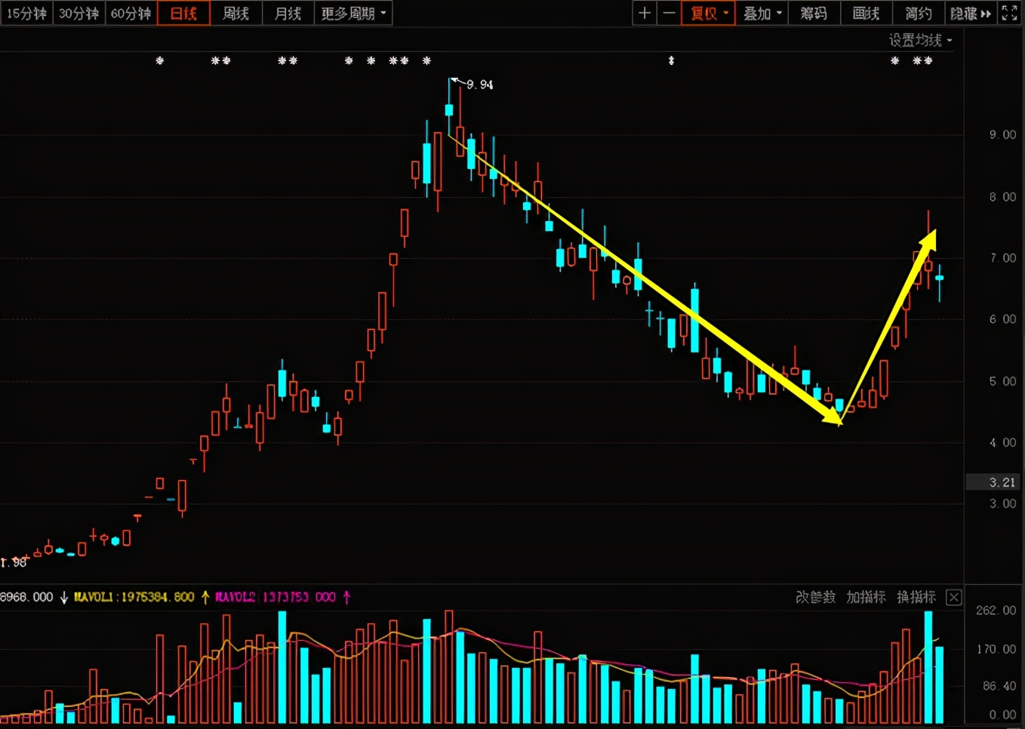Open the 叠加 overlay dropdown
Image resolution: width=1025 pixels, height=729 pixels.
tap(762, 14)
